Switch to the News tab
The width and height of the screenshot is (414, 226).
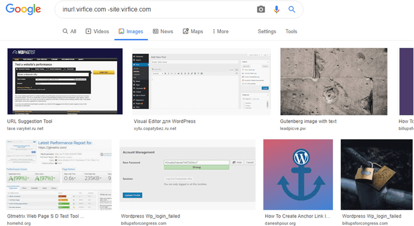point(163,32)
